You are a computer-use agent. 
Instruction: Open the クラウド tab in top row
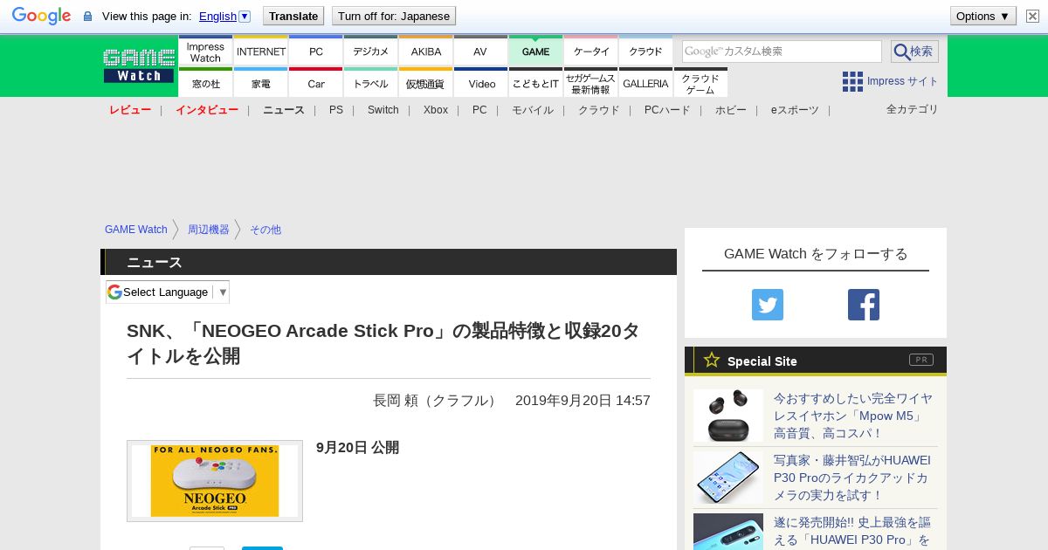point(646,52)
